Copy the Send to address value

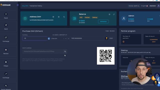click(65, 51)
